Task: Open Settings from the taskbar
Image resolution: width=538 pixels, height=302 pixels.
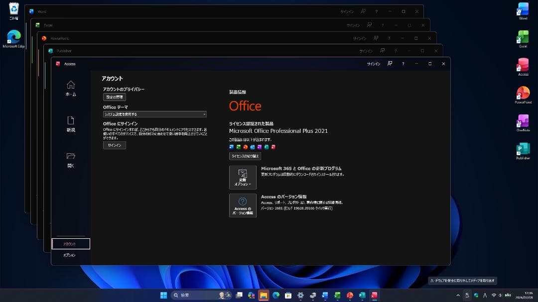Action: coord(300,295)
